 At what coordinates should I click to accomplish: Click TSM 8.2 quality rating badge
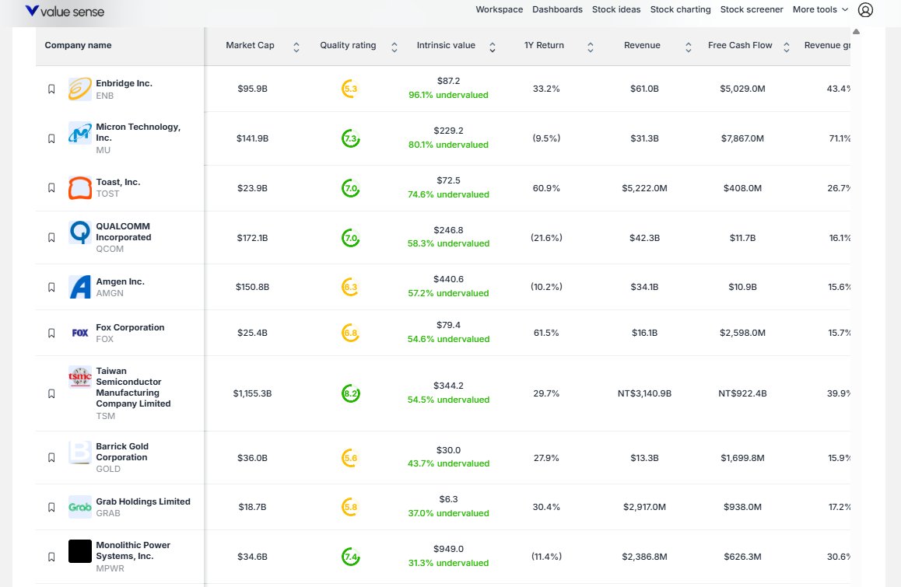pyautogui.click(x=350, y=393)
